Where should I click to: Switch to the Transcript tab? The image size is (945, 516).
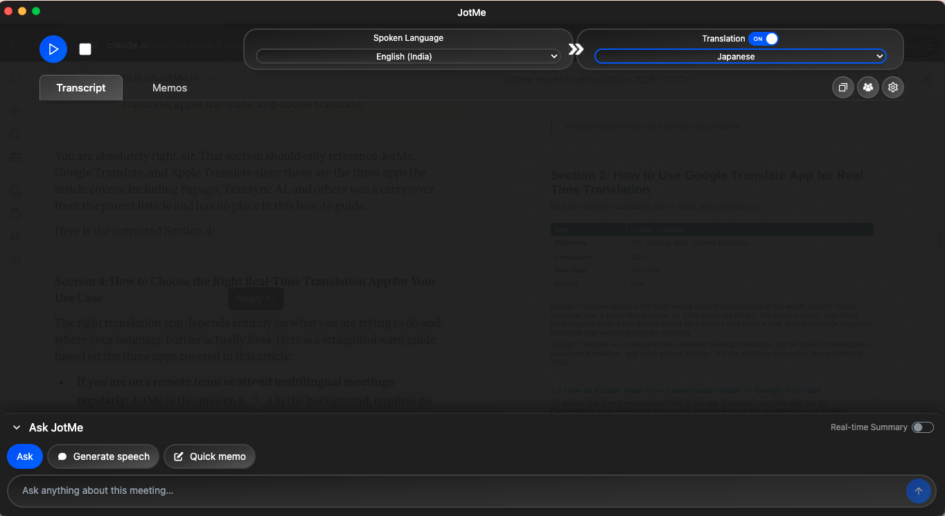pos(81,88)
